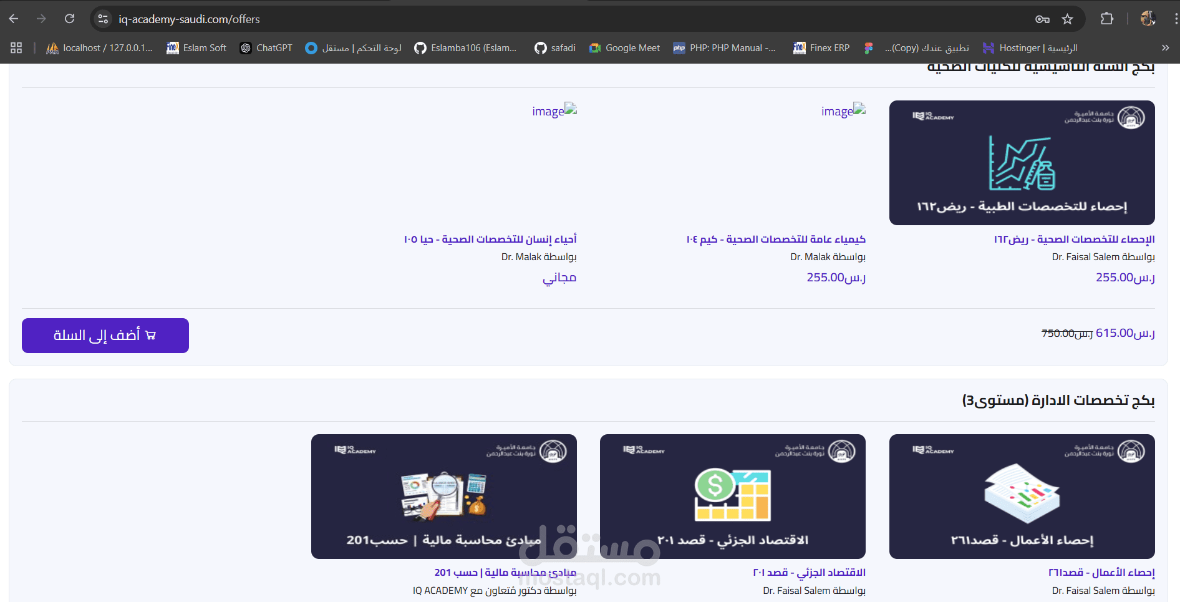
Task: Open link الاقتصاد الجزئي - قصد ٢٠١
Action: tap(809, 573)
